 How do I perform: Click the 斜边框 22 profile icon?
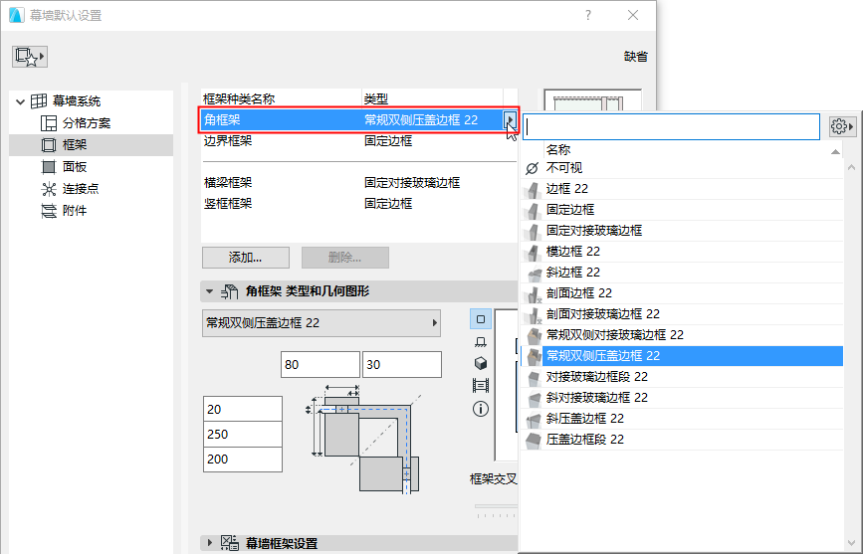(534, 274)
